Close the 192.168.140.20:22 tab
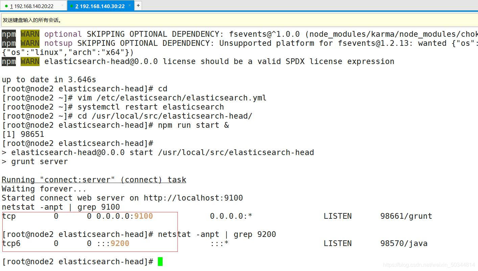 (62, 5)
